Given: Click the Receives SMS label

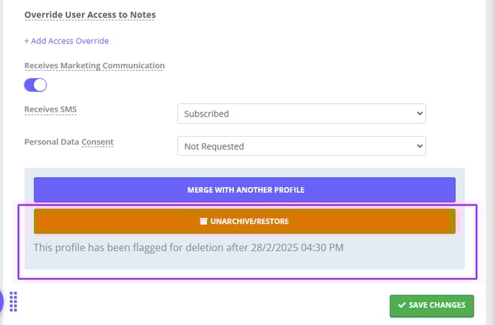Looking at the screenshot, I should point(50,109).
